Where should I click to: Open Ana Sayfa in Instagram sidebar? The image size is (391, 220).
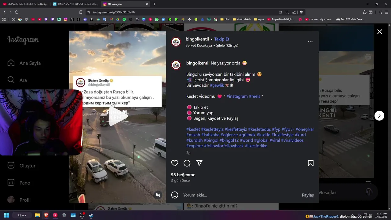pos(24,63)
